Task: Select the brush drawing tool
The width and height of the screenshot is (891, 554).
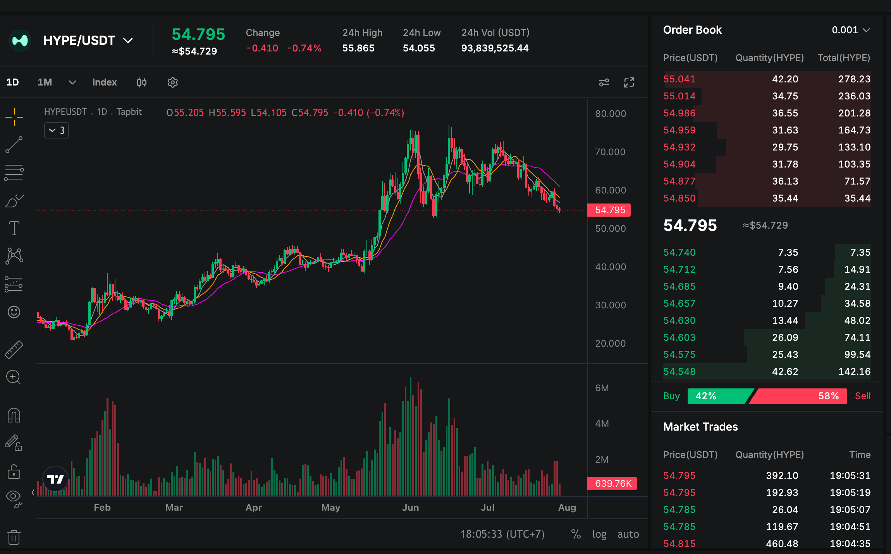Action: (x=14, y=201)
